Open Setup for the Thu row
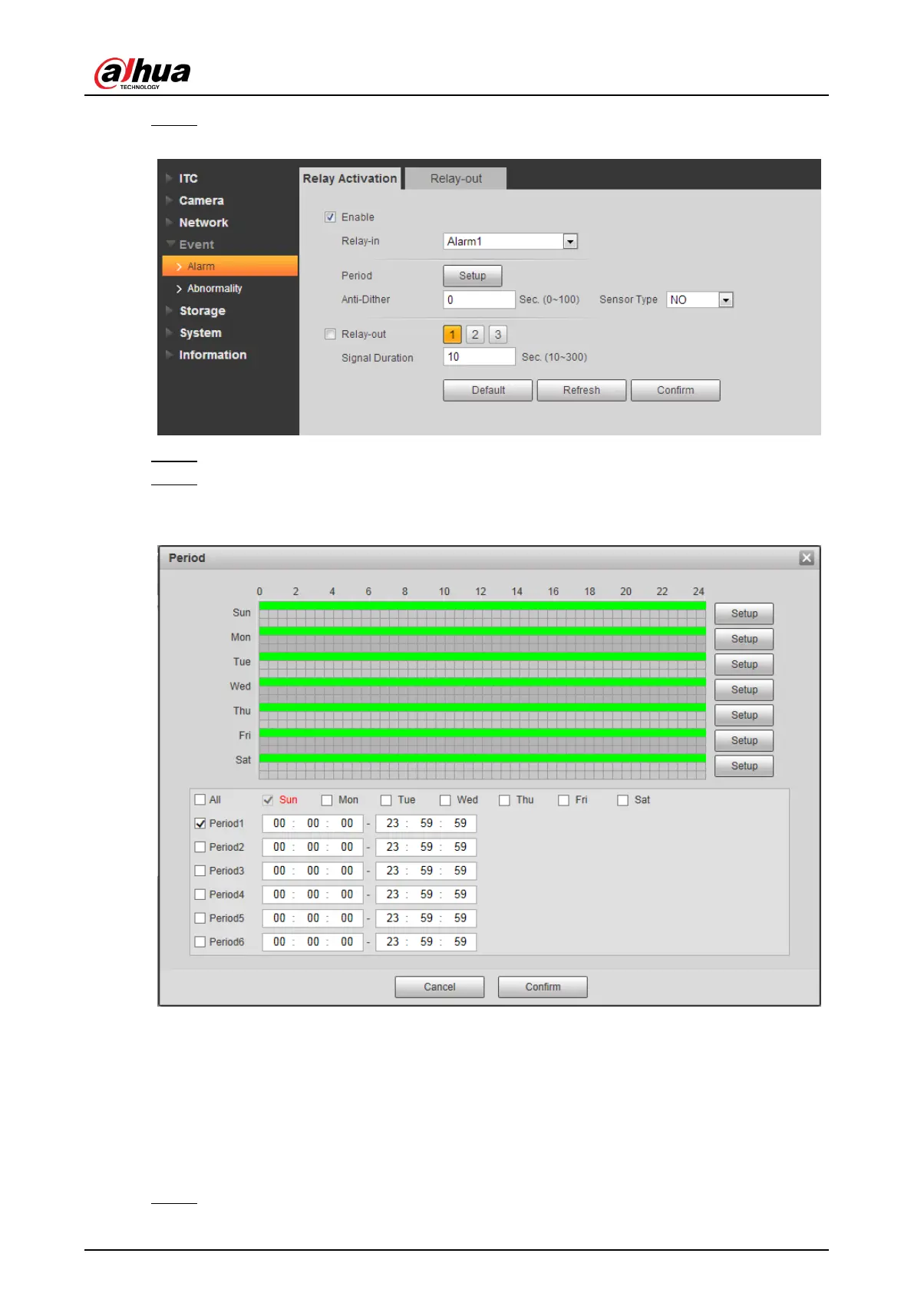 click(x=744, y=715)
